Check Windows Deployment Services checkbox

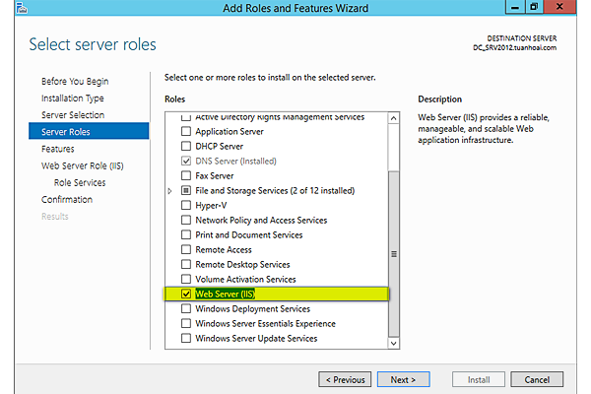point(186,308)
